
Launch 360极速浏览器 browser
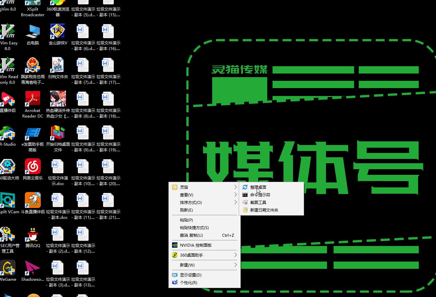[57, 4]
